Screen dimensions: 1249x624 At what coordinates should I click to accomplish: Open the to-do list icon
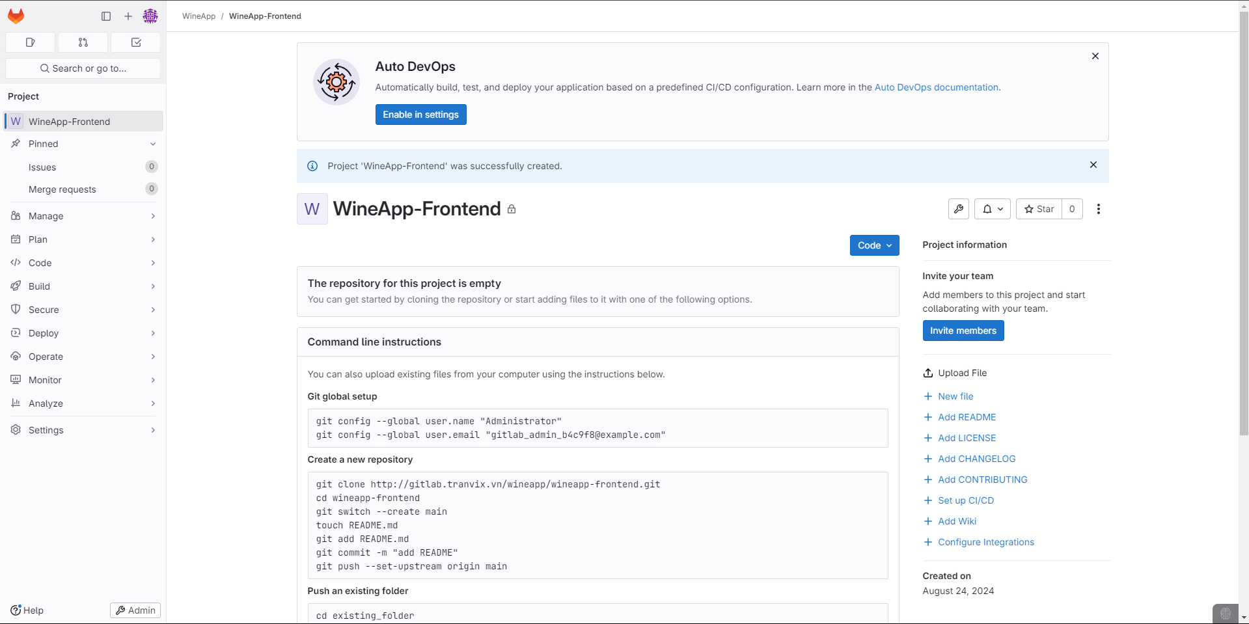click(x=136, y=42)
